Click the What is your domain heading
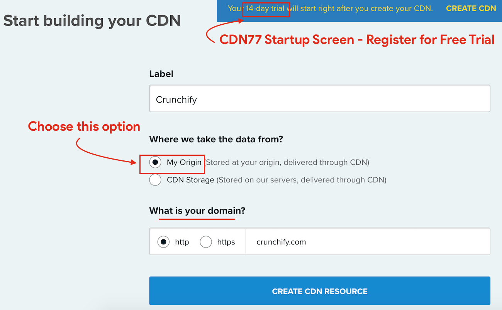Screen dimensions: 502x310 coord(197,211)
